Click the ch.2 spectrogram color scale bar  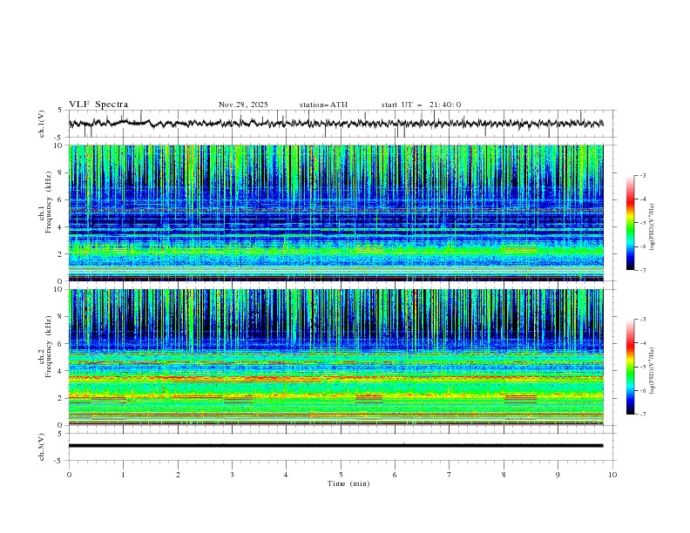[630, 367]
